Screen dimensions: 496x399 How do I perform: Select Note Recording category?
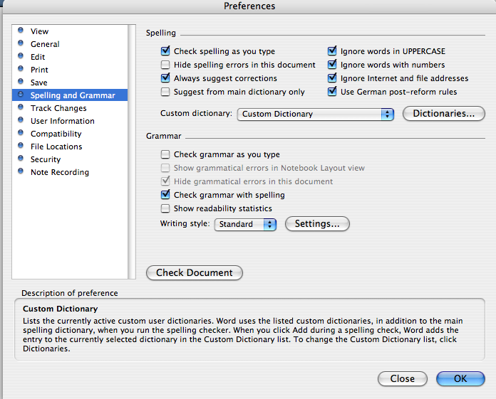tap(70, 172)
